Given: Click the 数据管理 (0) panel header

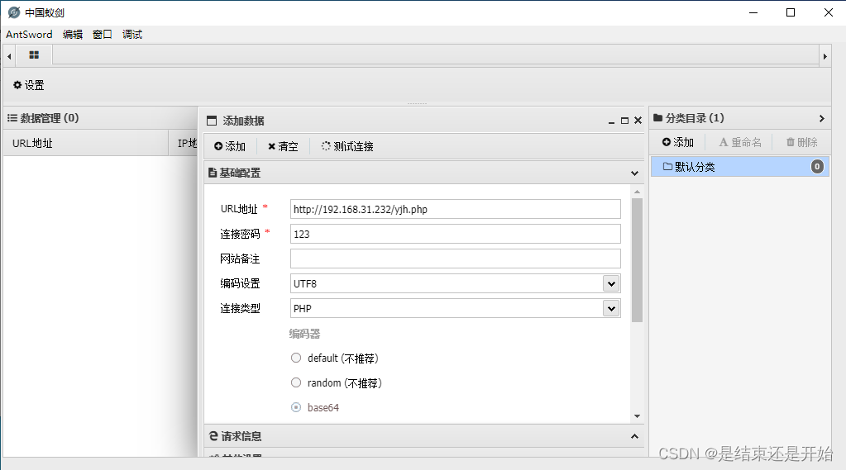Looking at the screenshot, I should tap(102, 118).
